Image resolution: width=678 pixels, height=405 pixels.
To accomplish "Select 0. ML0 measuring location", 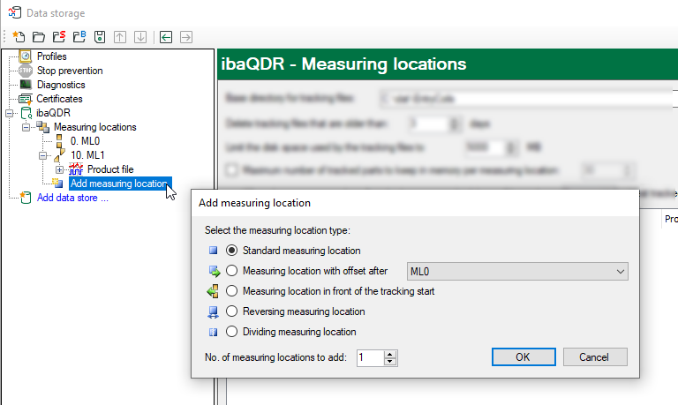I will [x=85, y=141].
